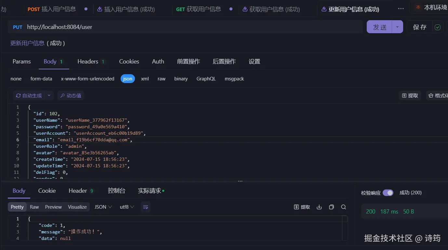The image size is (448, 250).
Task: Open the 后置操作 tab
Action: [224, 62]
